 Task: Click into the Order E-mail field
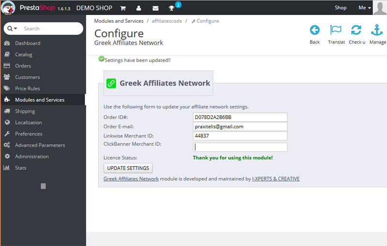[240, 127]
